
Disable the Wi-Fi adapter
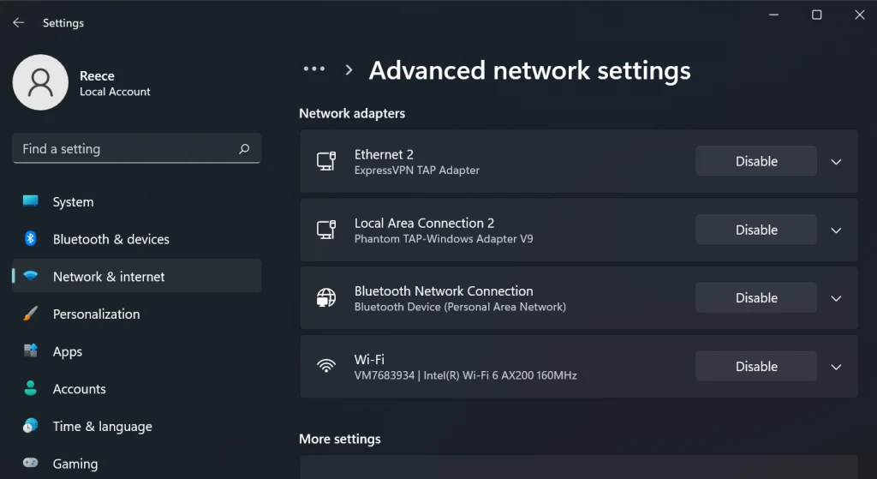[756, 367]
